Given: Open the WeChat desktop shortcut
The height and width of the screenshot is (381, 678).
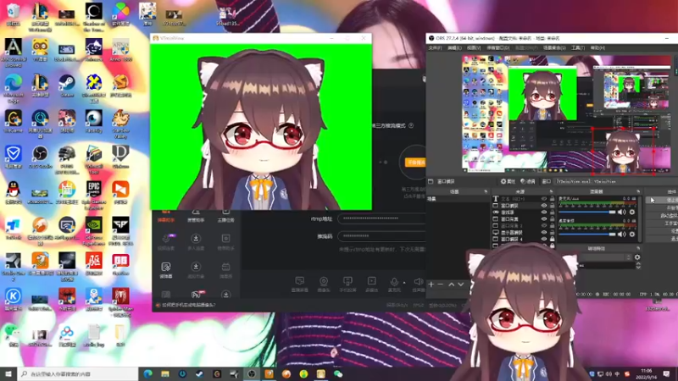Looking at the screenshot, I should point(14,335).
